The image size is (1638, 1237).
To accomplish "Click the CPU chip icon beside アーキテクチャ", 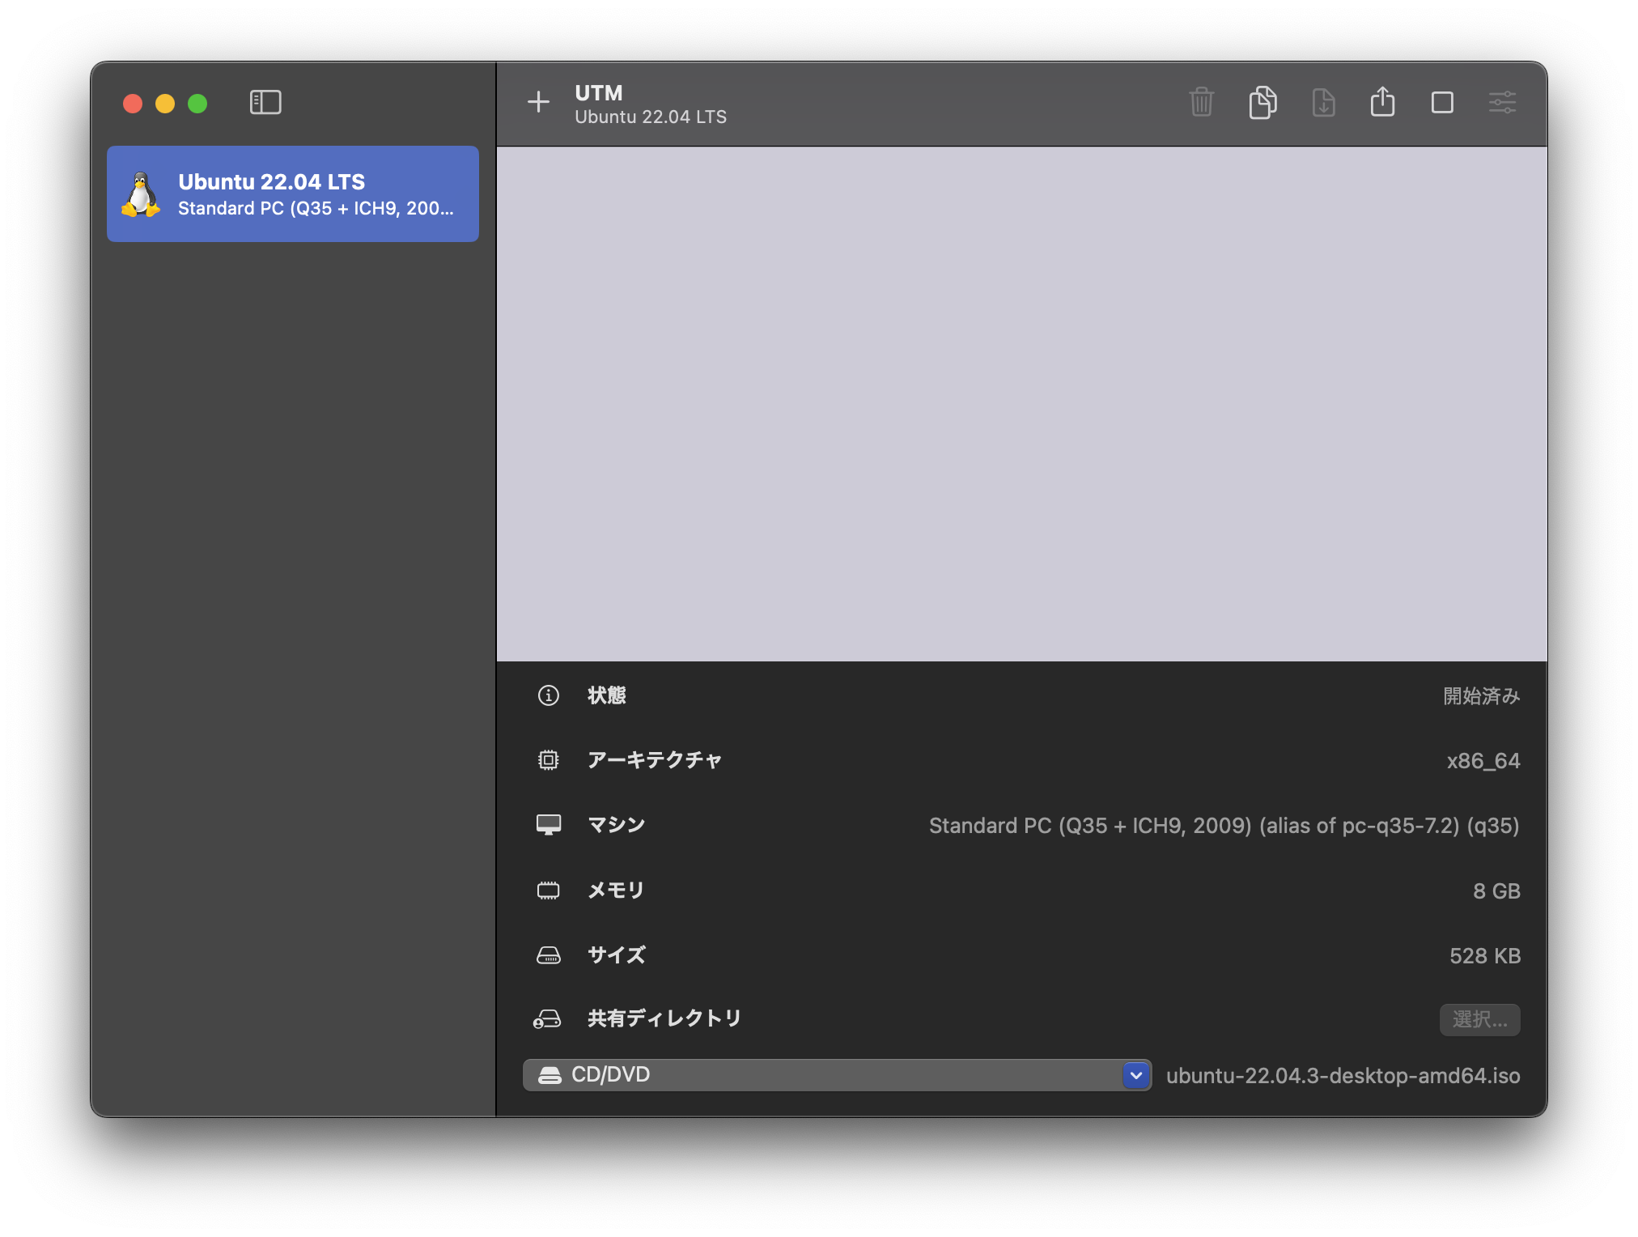I will (x=550, y=759).
